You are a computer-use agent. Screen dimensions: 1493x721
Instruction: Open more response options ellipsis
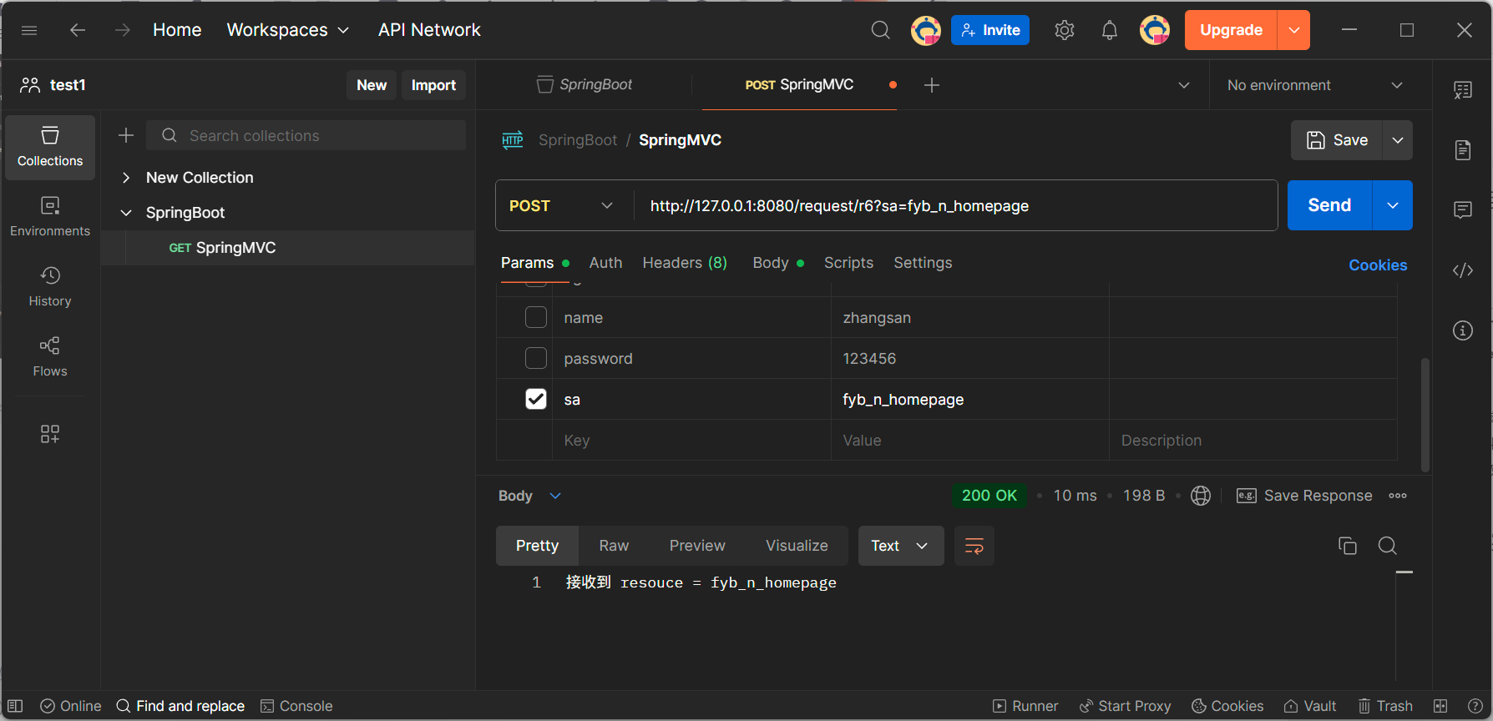click(x=1398, y=496)
